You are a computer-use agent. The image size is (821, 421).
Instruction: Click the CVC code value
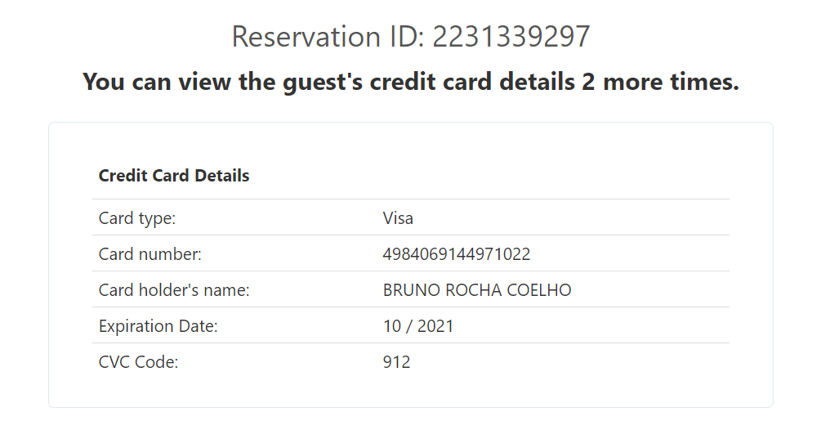tap(396, 362)
